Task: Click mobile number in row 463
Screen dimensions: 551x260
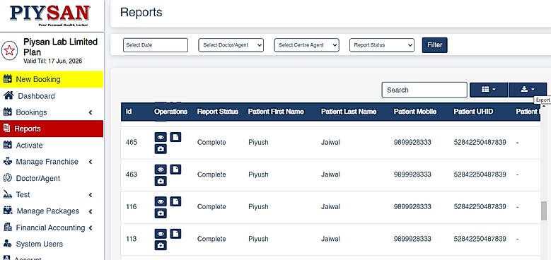Action: pyautogui.click(x=412, y=175)
